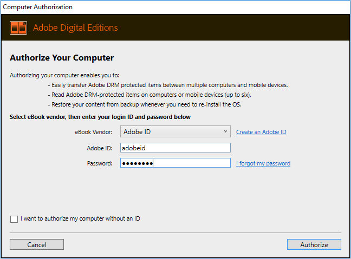This screenshot has height=259, width=351.
Task: Focus the Adobe ID text field
Action: coord(175,148)
